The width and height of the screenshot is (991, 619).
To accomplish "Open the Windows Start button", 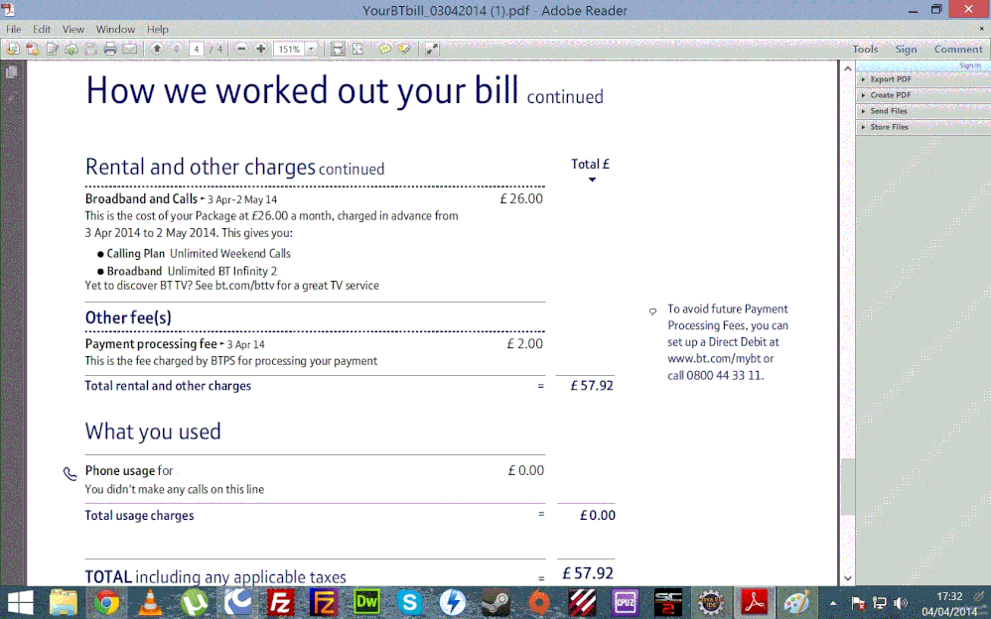I will 20,602.
